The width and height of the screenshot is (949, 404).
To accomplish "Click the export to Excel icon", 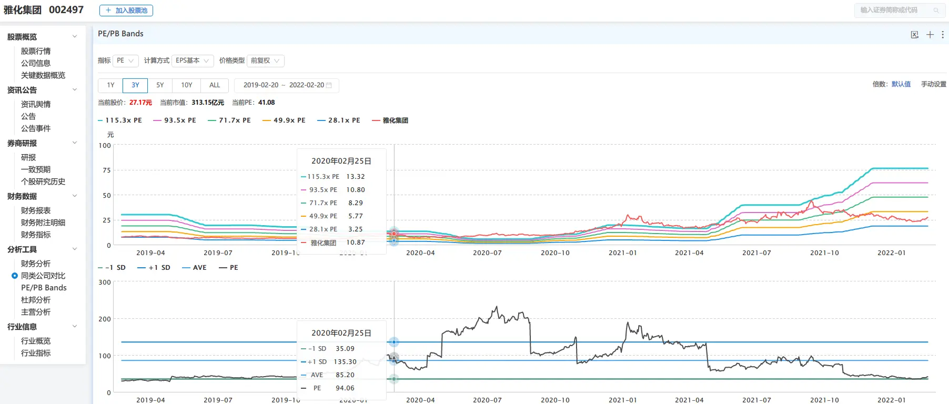I will point(915,35).
